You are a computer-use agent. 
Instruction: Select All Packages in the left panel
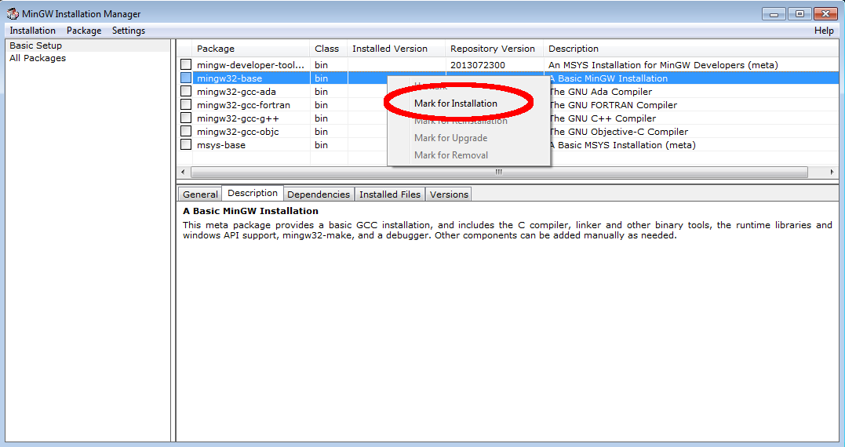[x=38, y=58]
